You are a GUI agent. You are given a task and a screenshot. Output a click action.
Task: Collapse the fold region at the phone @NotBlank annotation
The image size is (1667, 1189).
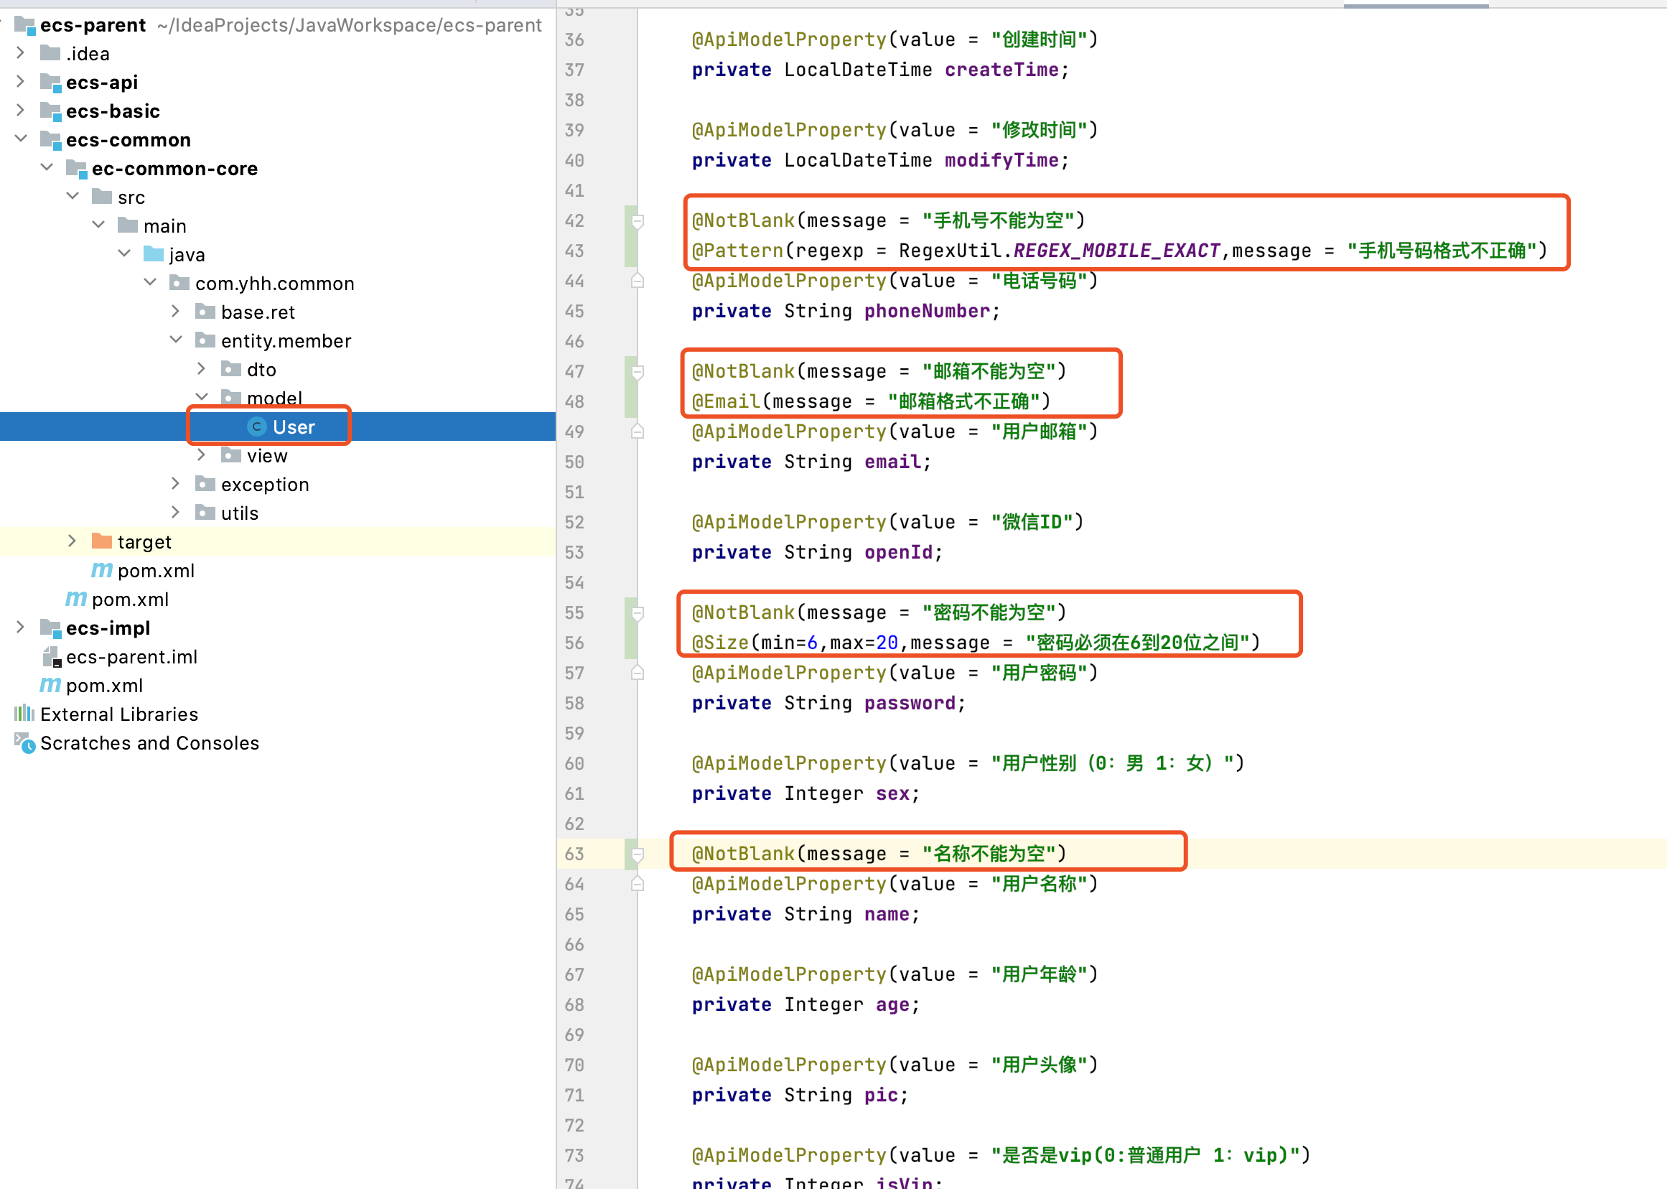[x=638, y=220]
